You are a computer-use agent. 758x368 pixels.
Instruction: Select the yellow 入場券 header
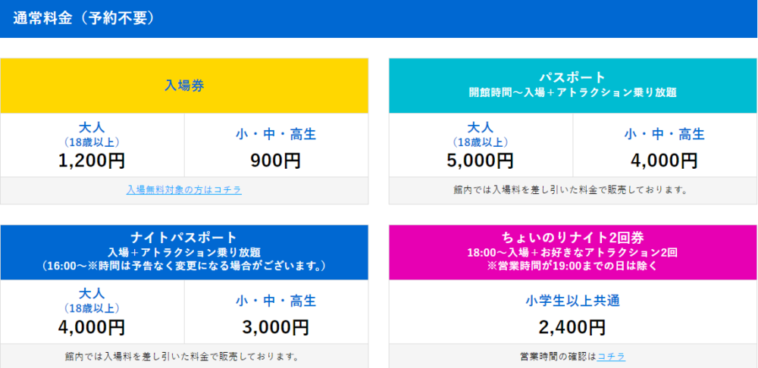pyautogui.click(x=184, y=86)
